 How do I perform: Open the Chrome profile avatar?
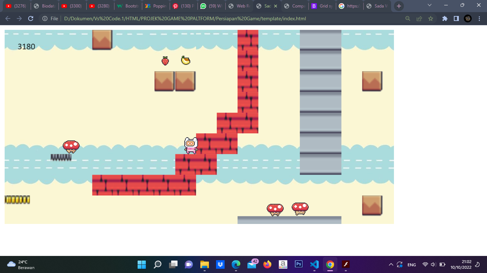pos(468,18)
